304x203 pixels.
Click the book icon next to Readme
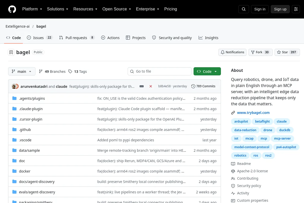(233, 164)
